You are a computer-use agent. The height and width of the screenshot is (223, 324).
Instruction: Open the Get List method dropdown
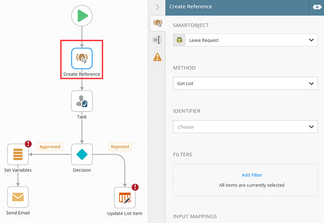[x=245, y=83]
